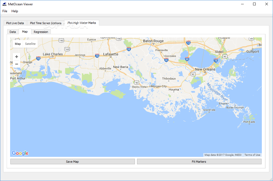Click the New Iberia map label
This screenshot has width=273, height=181.
pyautogui.click(x=121, y=67)
